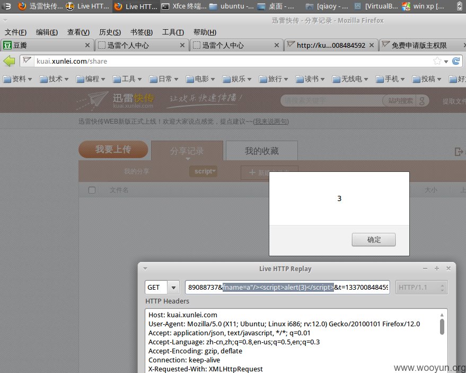Click the X-Requested-With: XMLHttpRequest header line
The image size is (466, 373).
pyautogui.click(x=205, y=369)
